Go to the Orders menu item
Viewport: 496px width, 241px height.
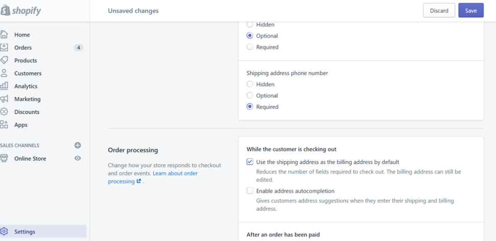[23, 47]
